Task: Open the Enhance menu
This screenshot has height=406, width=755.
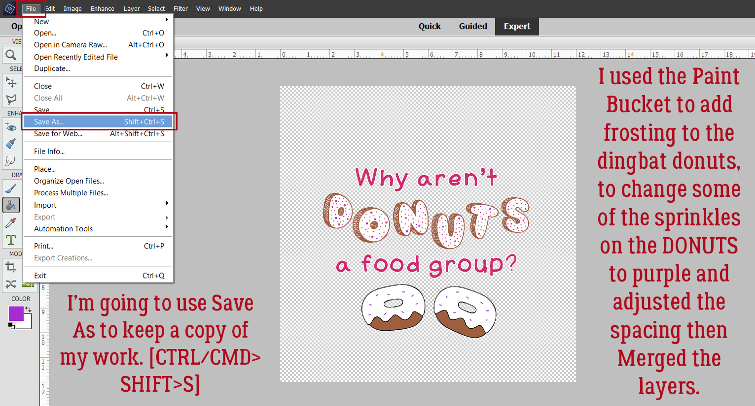Action: coord(103,8)
